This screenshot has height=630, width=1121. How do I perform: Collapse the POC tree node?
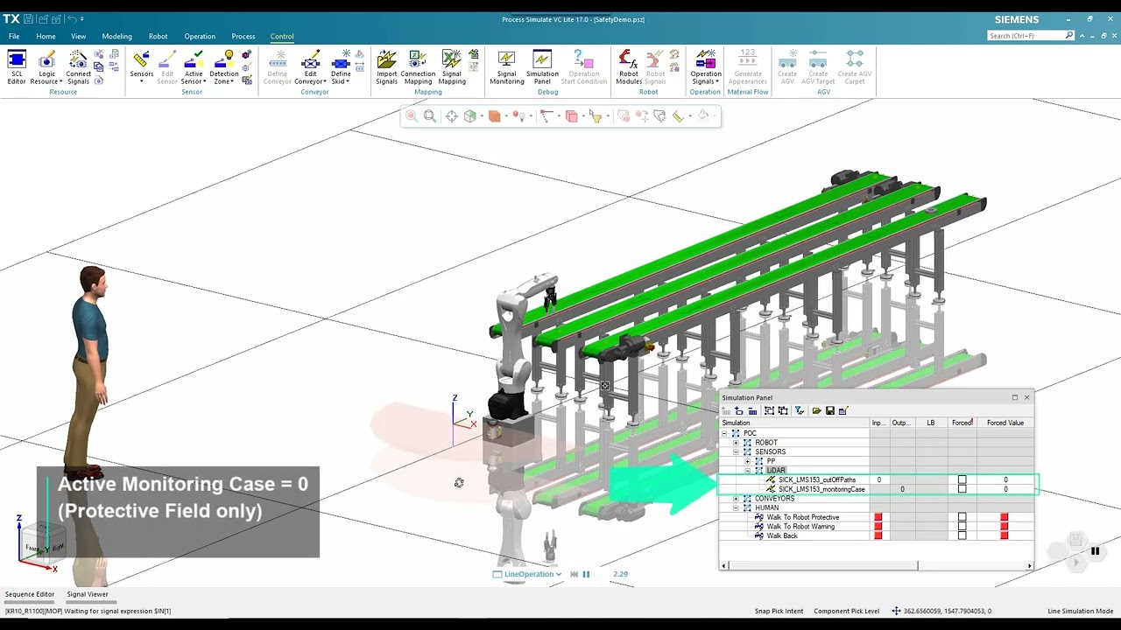724,433
